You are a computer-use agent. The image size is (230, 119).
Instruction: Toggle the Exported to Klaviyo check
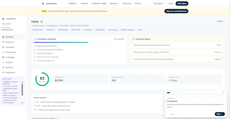coord(35,53)
